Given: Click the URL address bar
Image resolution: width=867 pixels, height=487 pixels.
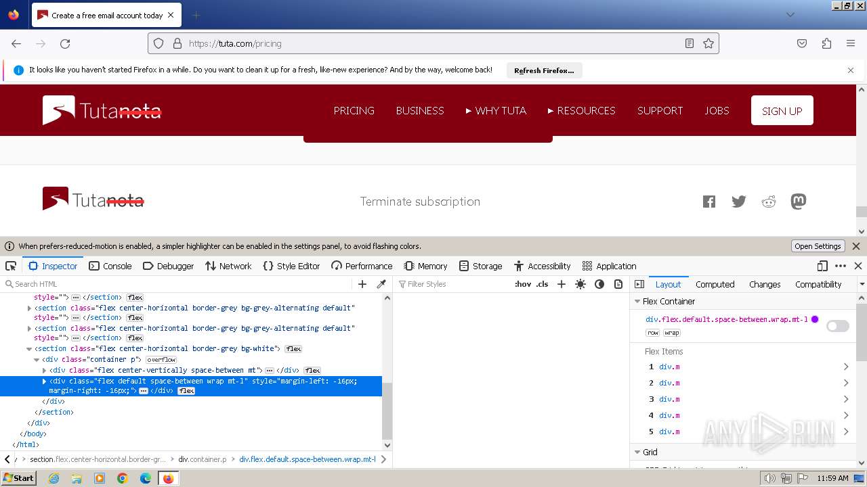Looking at the screenshot, I should pyautogui.click(x=433, y=43).
